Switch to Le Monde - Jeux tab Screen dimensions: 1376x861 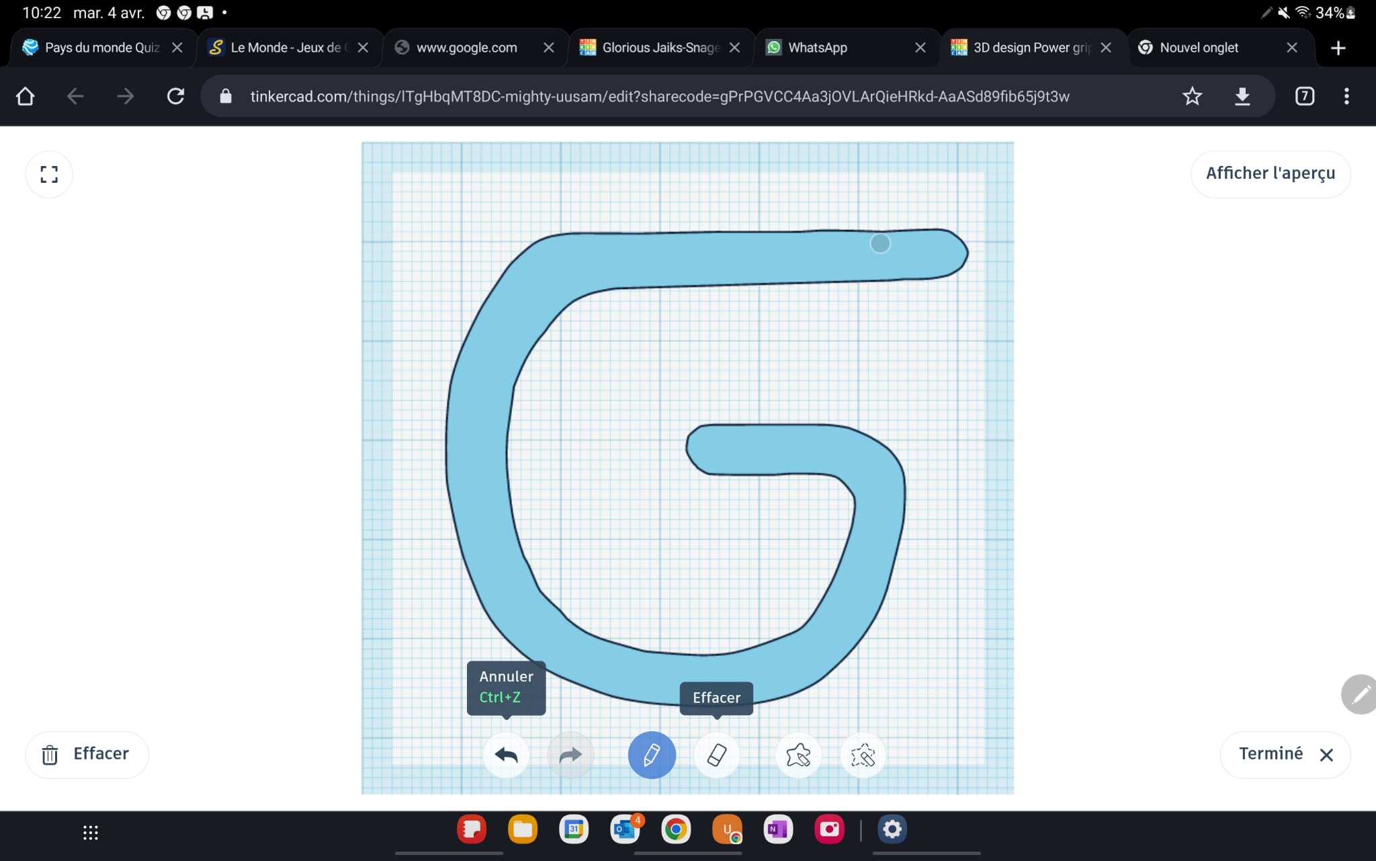(289, 48)
